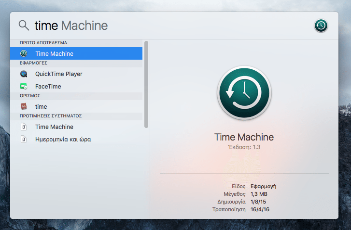The width and height of the screenshot is (351, 230).
Task: Click the 1,3 MB size value
Action: 259,194
